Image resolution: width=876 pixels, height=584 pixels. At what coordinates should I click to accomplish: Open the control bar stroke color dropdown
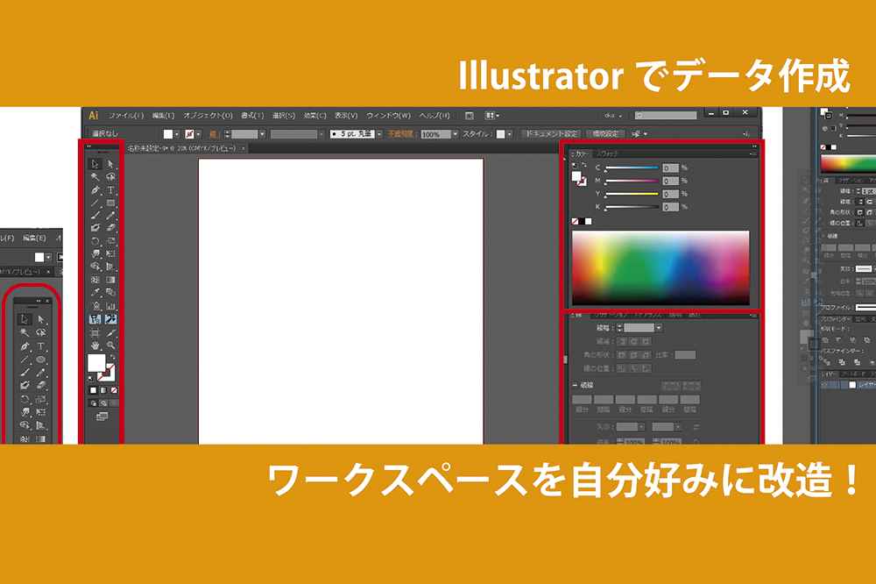199,134
